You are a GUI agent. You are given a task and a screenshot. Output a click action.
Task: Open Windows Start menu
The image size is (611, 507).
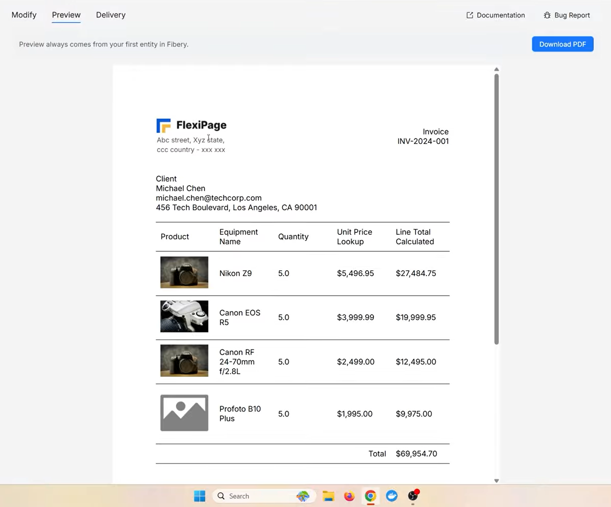click(x=200, y=496)
